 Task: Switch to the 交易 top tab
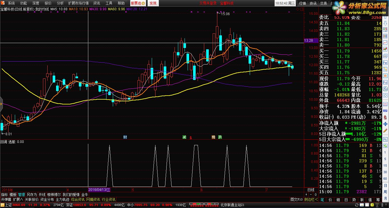(324, 3)
